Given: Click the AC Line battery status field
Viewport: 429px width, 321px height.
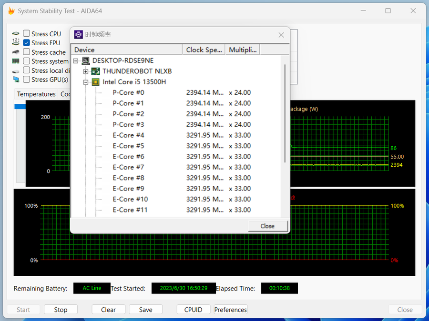Looking at the screenshot, I should (92, 288).
